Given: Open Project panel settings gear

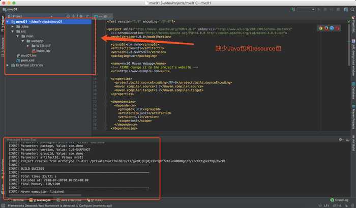Looking at the screenshot, I should click(80, 16).
